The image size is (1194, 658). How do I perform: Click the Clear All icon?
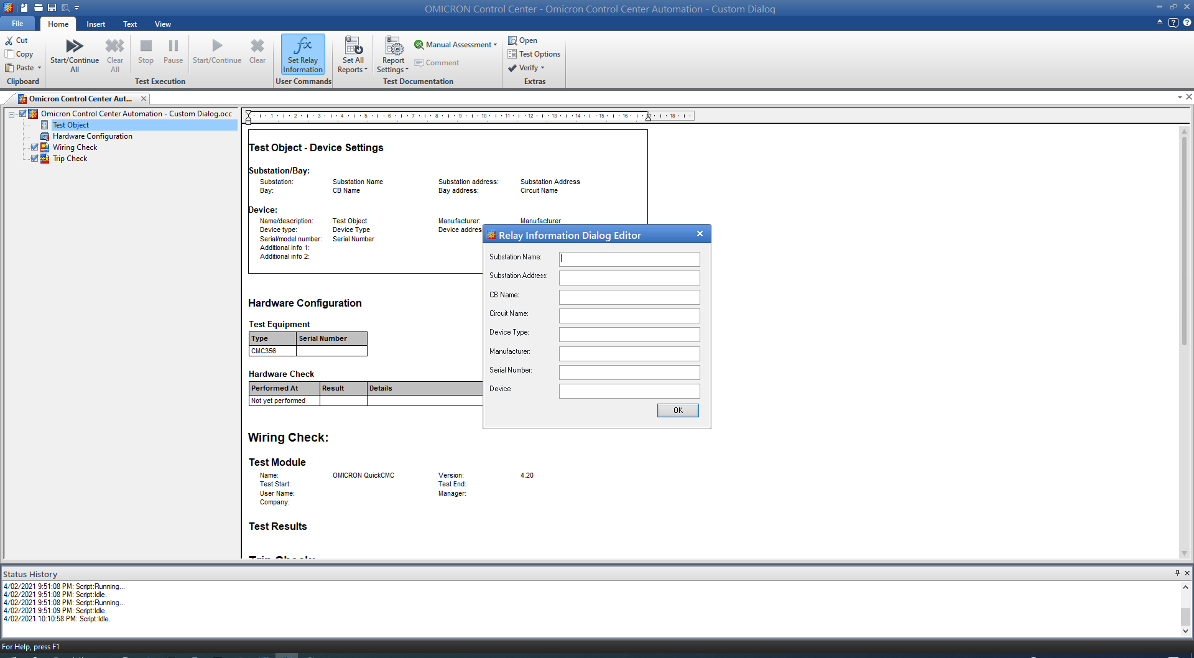click(x=115, y=46)
